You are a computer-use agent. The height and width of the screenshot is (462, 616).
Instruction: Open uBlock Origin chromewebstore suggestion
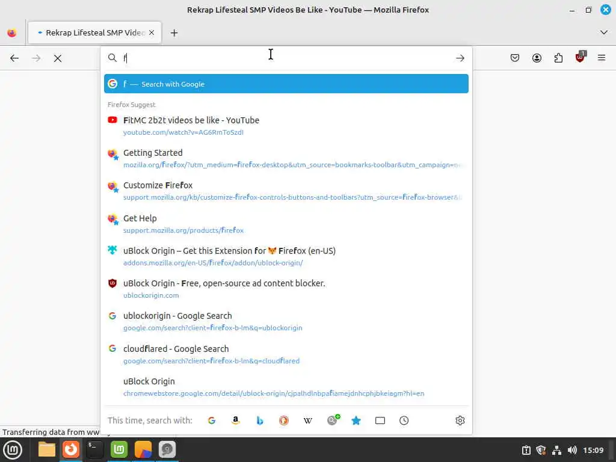(286, 387)
